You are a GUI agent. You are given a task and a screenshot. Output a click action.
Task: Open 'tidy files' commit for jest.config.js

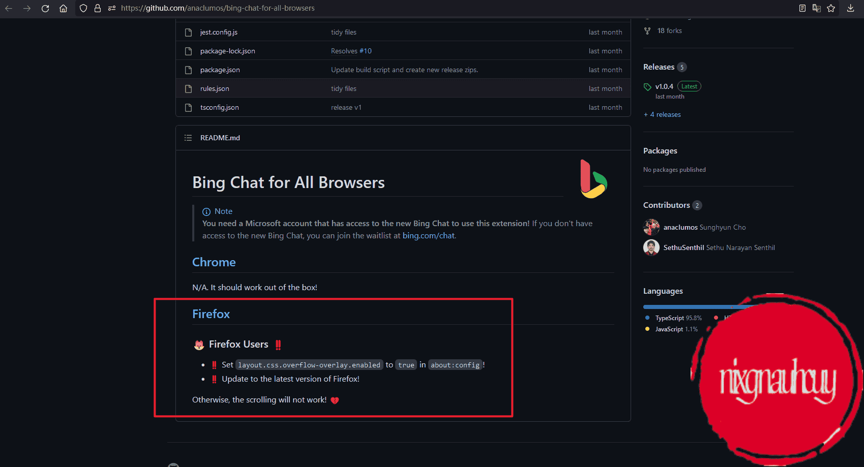[344, 32]
